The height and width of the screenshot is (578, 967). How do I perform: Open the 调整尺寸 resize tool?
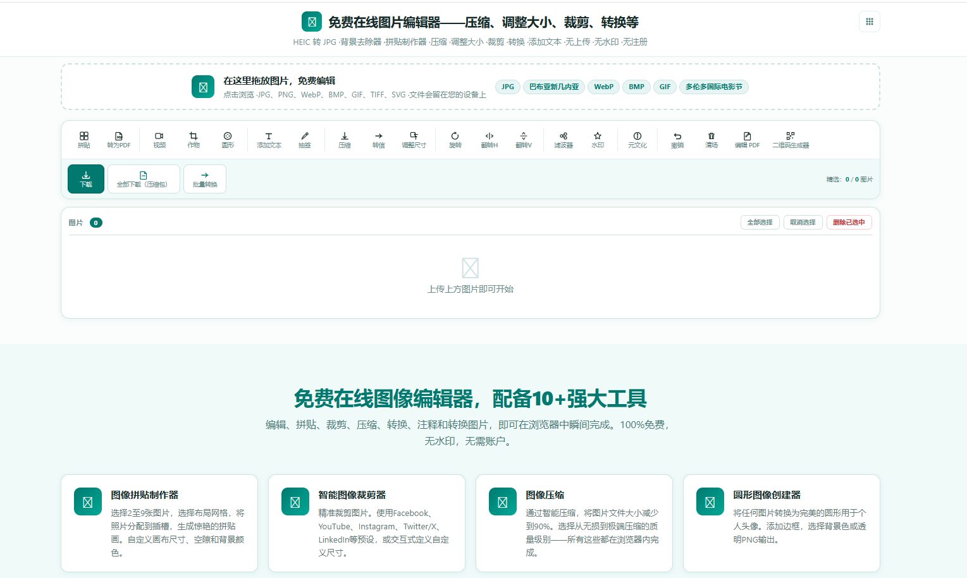[414, 140]
